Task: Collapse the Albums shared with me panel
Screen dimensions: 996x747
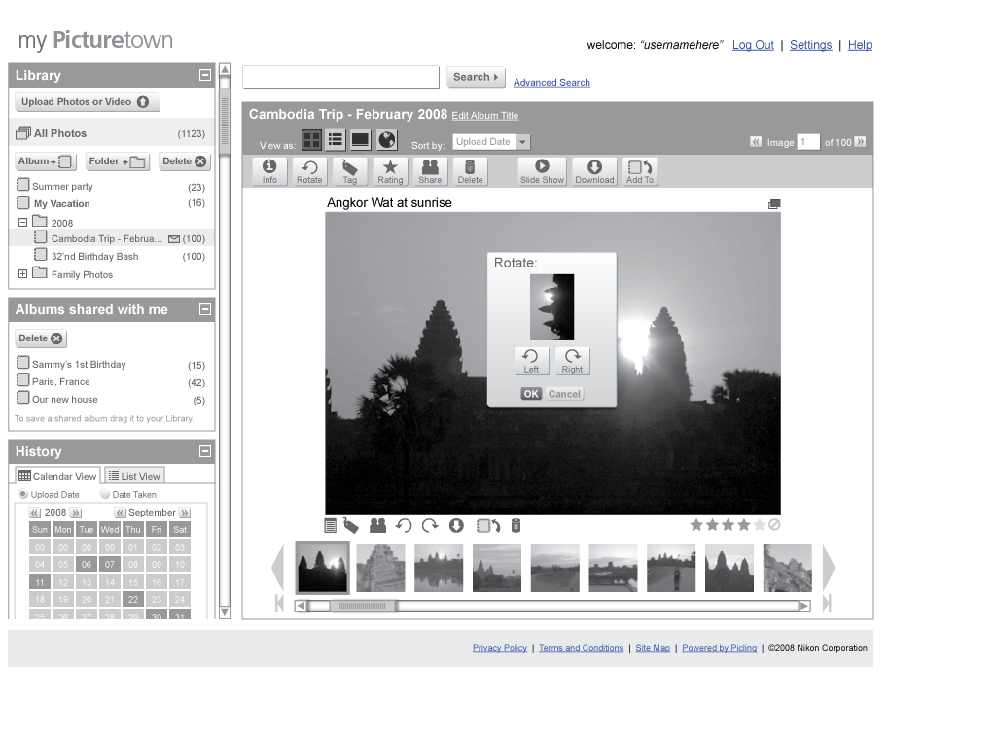Action: click(x=204, y=309)
